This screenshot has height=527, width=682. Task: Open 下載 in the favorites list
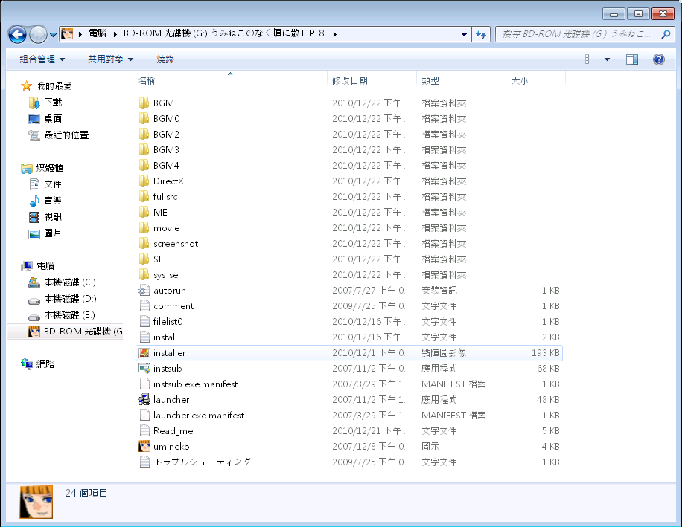click(x=45, y=103)
